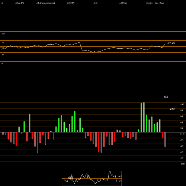
Task: Click the MR indicator title label
Action: [166, 97]
